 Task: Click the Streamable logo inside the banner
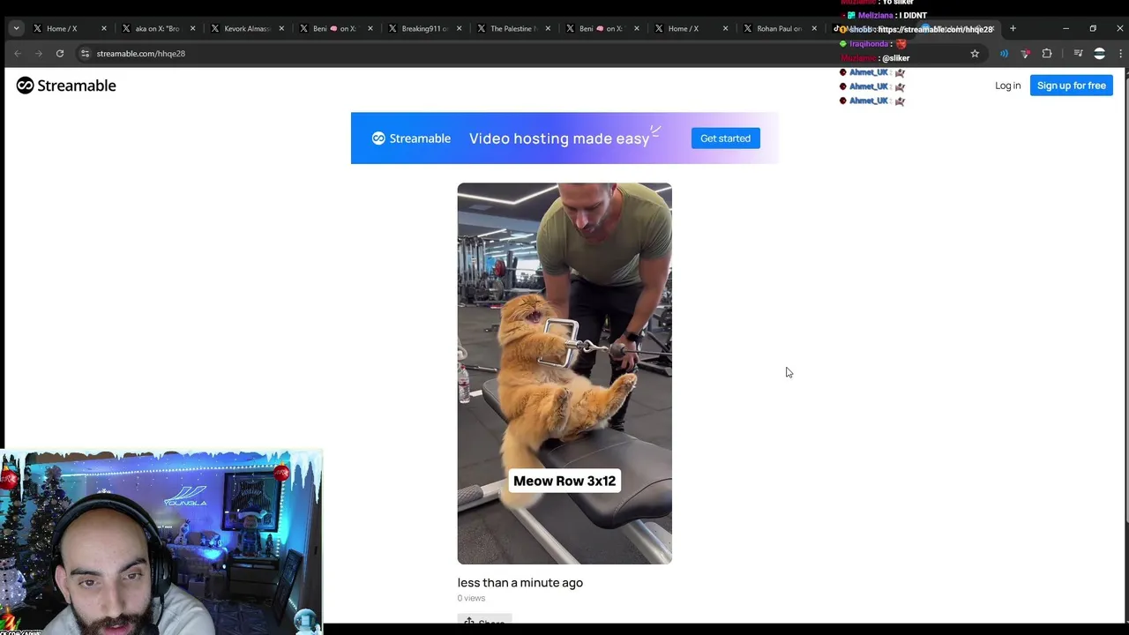(x=411, y=138)
